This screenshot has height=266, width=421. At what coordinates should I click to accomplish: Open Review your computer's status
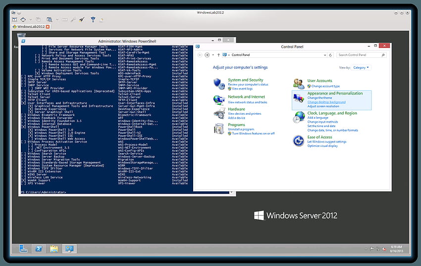coord(248,85)
